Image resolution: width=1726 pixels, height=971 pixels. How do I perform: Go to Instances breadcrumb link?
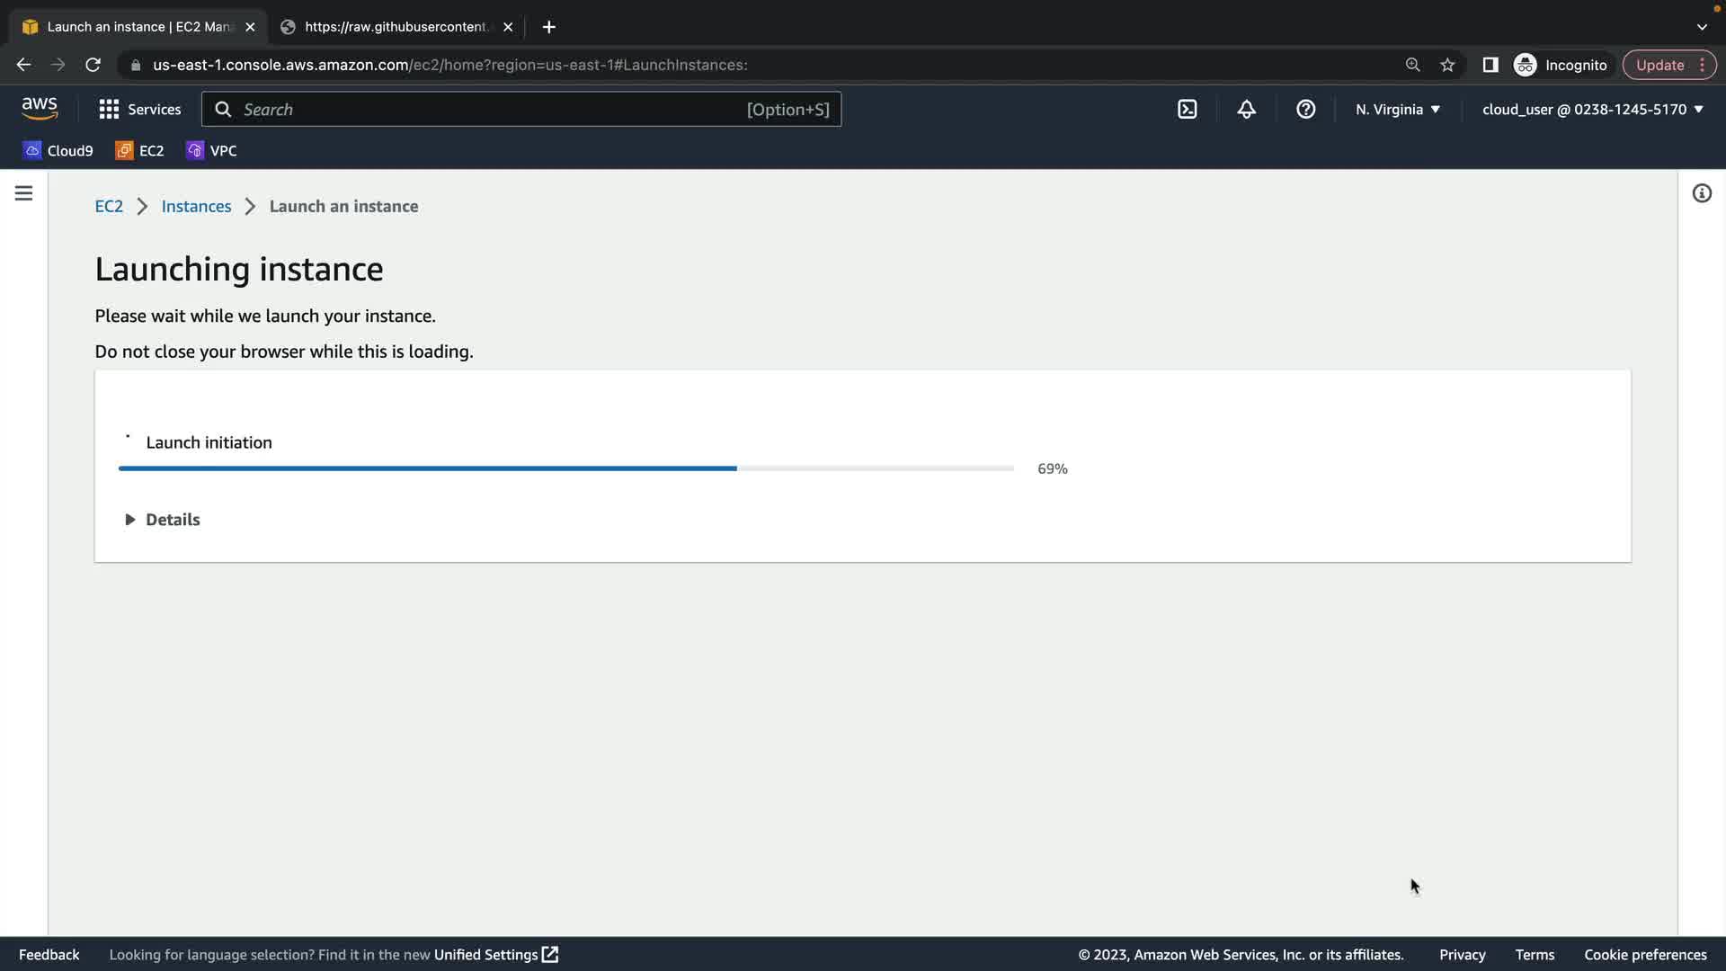(196, 207)
